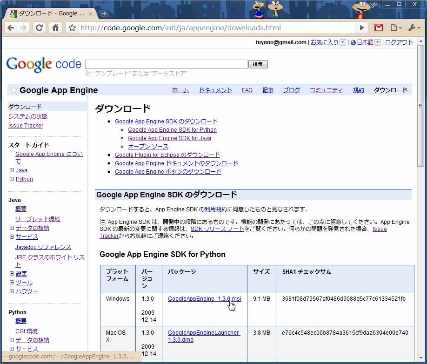Viewport: 427px width, 364px height.
Task: Click the Go arrow in address bar
Action: [362, 28]
